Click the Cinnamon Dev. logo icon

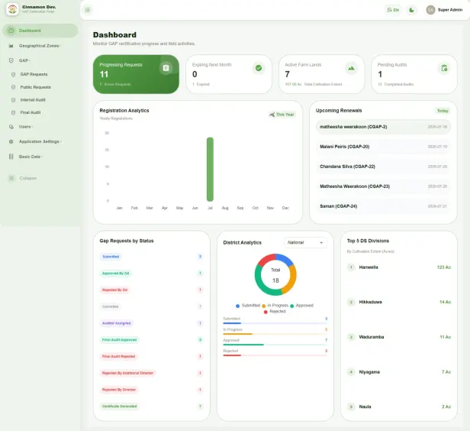(x=12, y=9)
